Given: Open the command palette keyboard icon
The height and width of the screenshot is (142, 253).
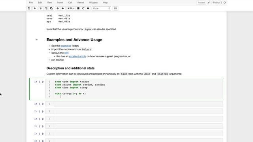Looking at the screenshot, I should pyautogui.click(x=115, y=8).
